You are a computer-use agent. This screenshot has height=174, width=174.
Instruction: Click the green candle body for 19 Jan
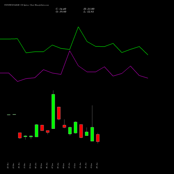[92, 134]
